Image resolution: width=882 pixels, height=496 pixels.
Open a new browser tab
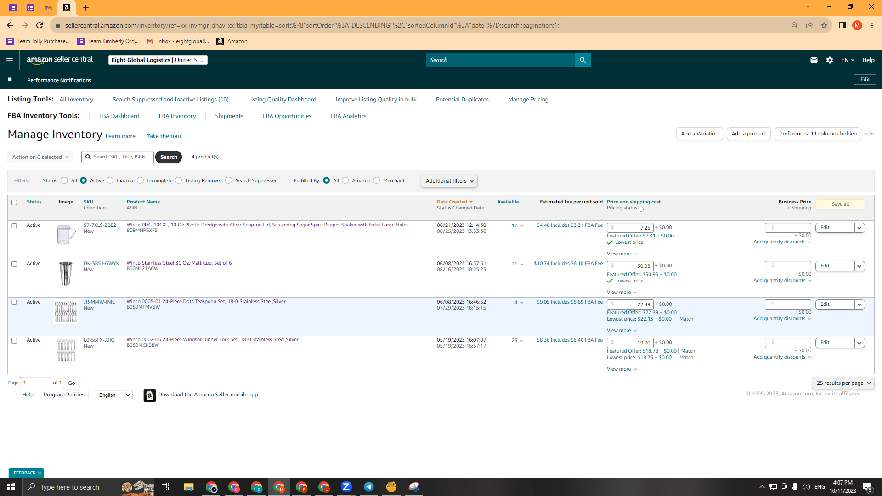point(86,8)
